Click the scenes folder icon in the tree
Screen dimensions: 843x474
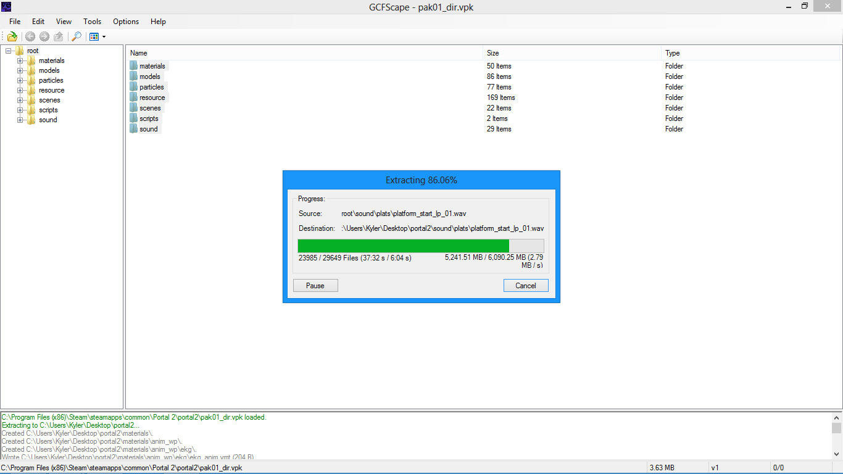click(x=31, y=100)
